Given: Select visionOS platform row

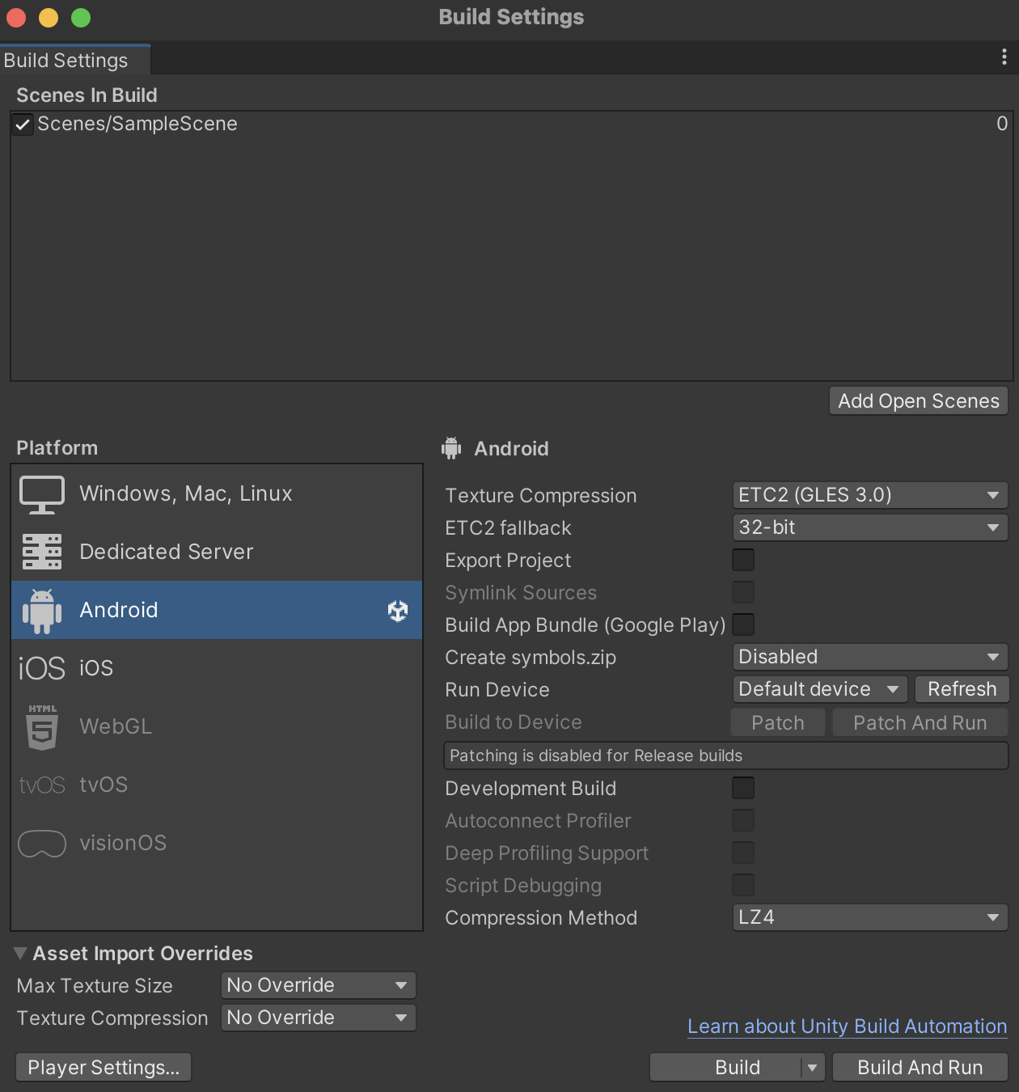Looking at the screenshot, I should (217, 843).
